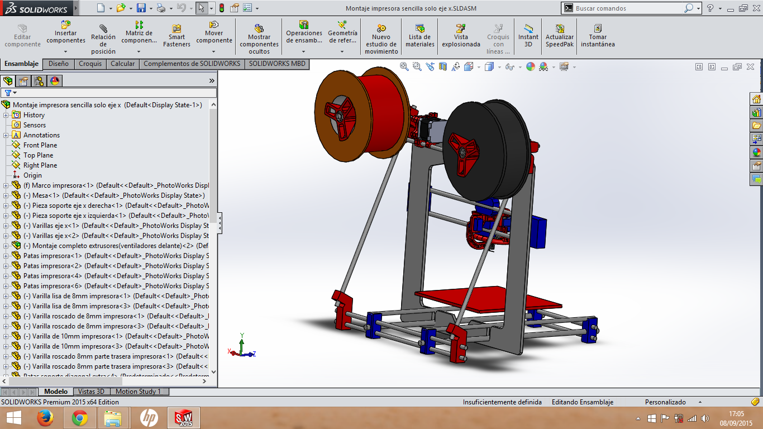Switch to Motion Study 1 tab
Image resolution: width=763 pixels, height=429 pixels.
[139, 392]
